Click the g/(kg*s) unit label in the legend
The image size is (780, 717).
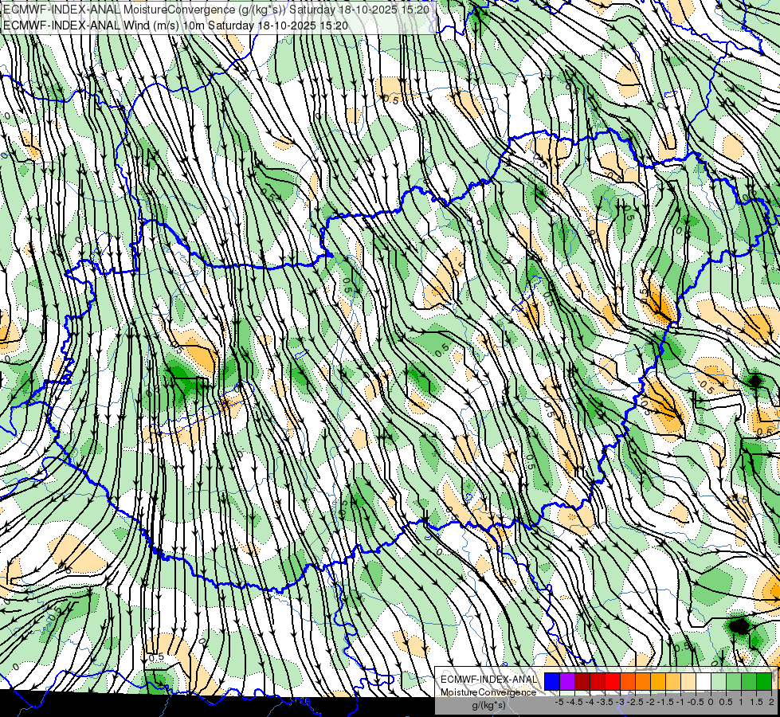pos(489,706)
